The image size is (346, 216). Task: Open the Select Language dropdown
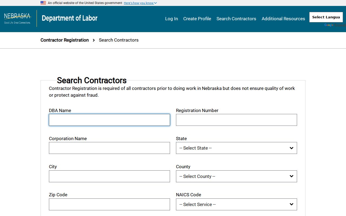326,17
